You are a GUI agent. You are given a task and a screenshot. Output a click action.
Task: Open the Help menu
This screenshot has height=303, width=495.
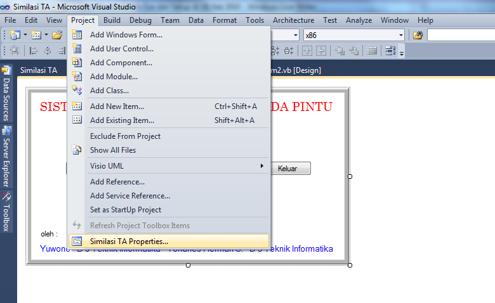pos(425,20)
